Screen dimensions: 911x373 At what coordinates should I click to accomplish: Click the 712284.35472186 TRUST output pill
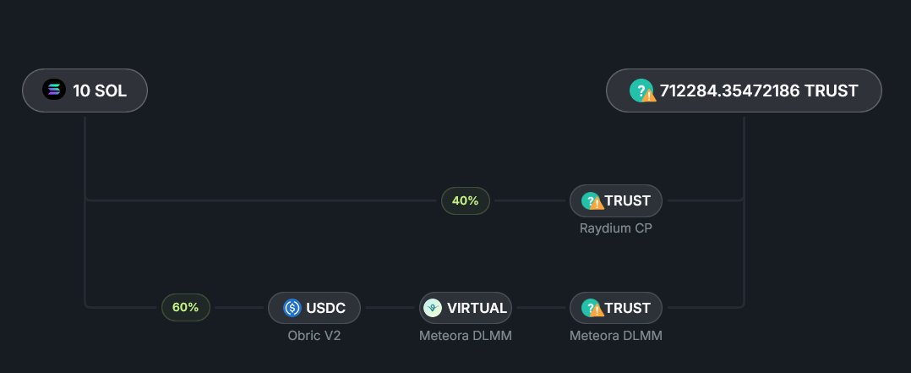pos(744,91)
